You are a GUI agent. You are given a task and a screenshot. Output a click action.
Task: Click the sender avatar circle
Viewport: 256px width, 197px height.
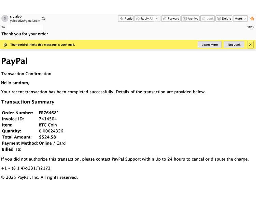coord(5,18)
